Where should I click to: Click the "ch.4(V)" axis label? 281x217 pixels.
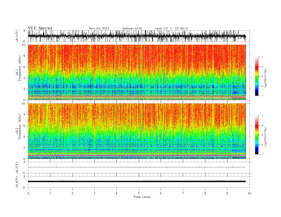[x=17, y=182]
